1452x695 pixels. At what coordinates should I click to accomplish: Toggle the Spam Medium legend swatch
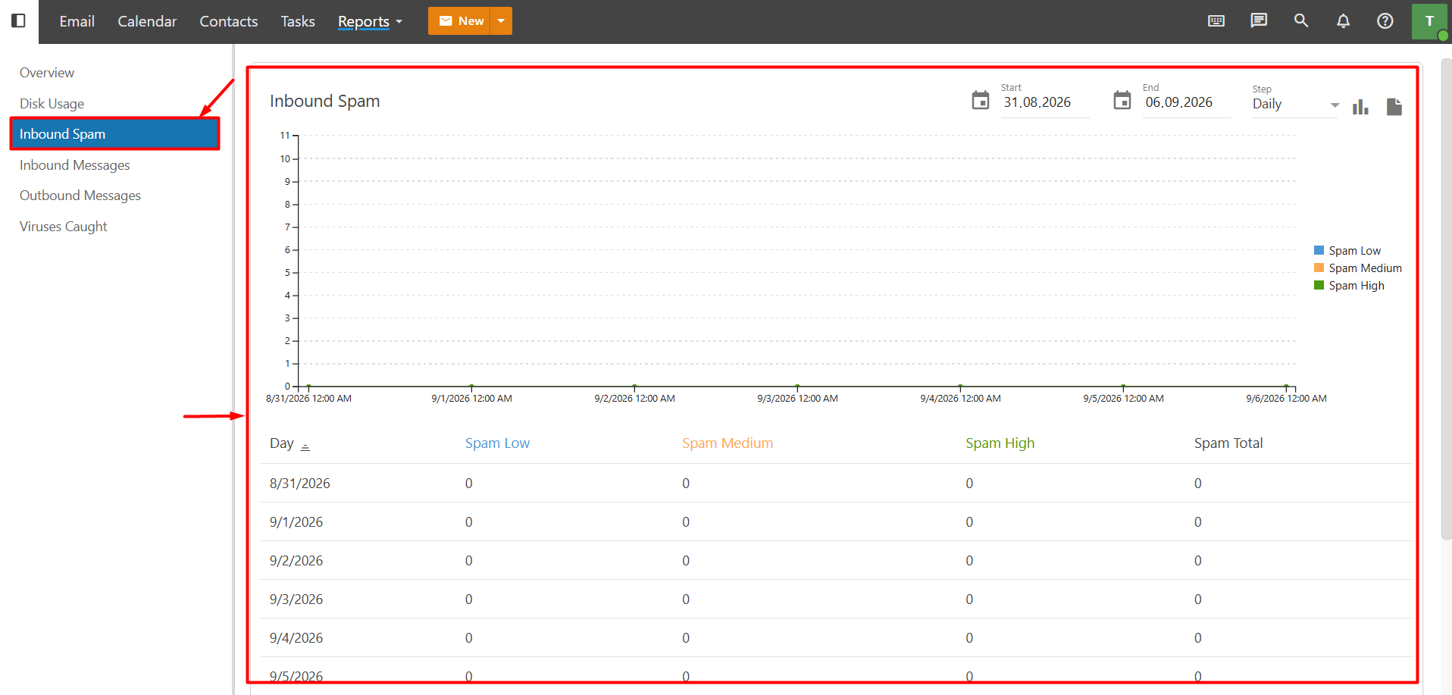[x=1319, y=268]
